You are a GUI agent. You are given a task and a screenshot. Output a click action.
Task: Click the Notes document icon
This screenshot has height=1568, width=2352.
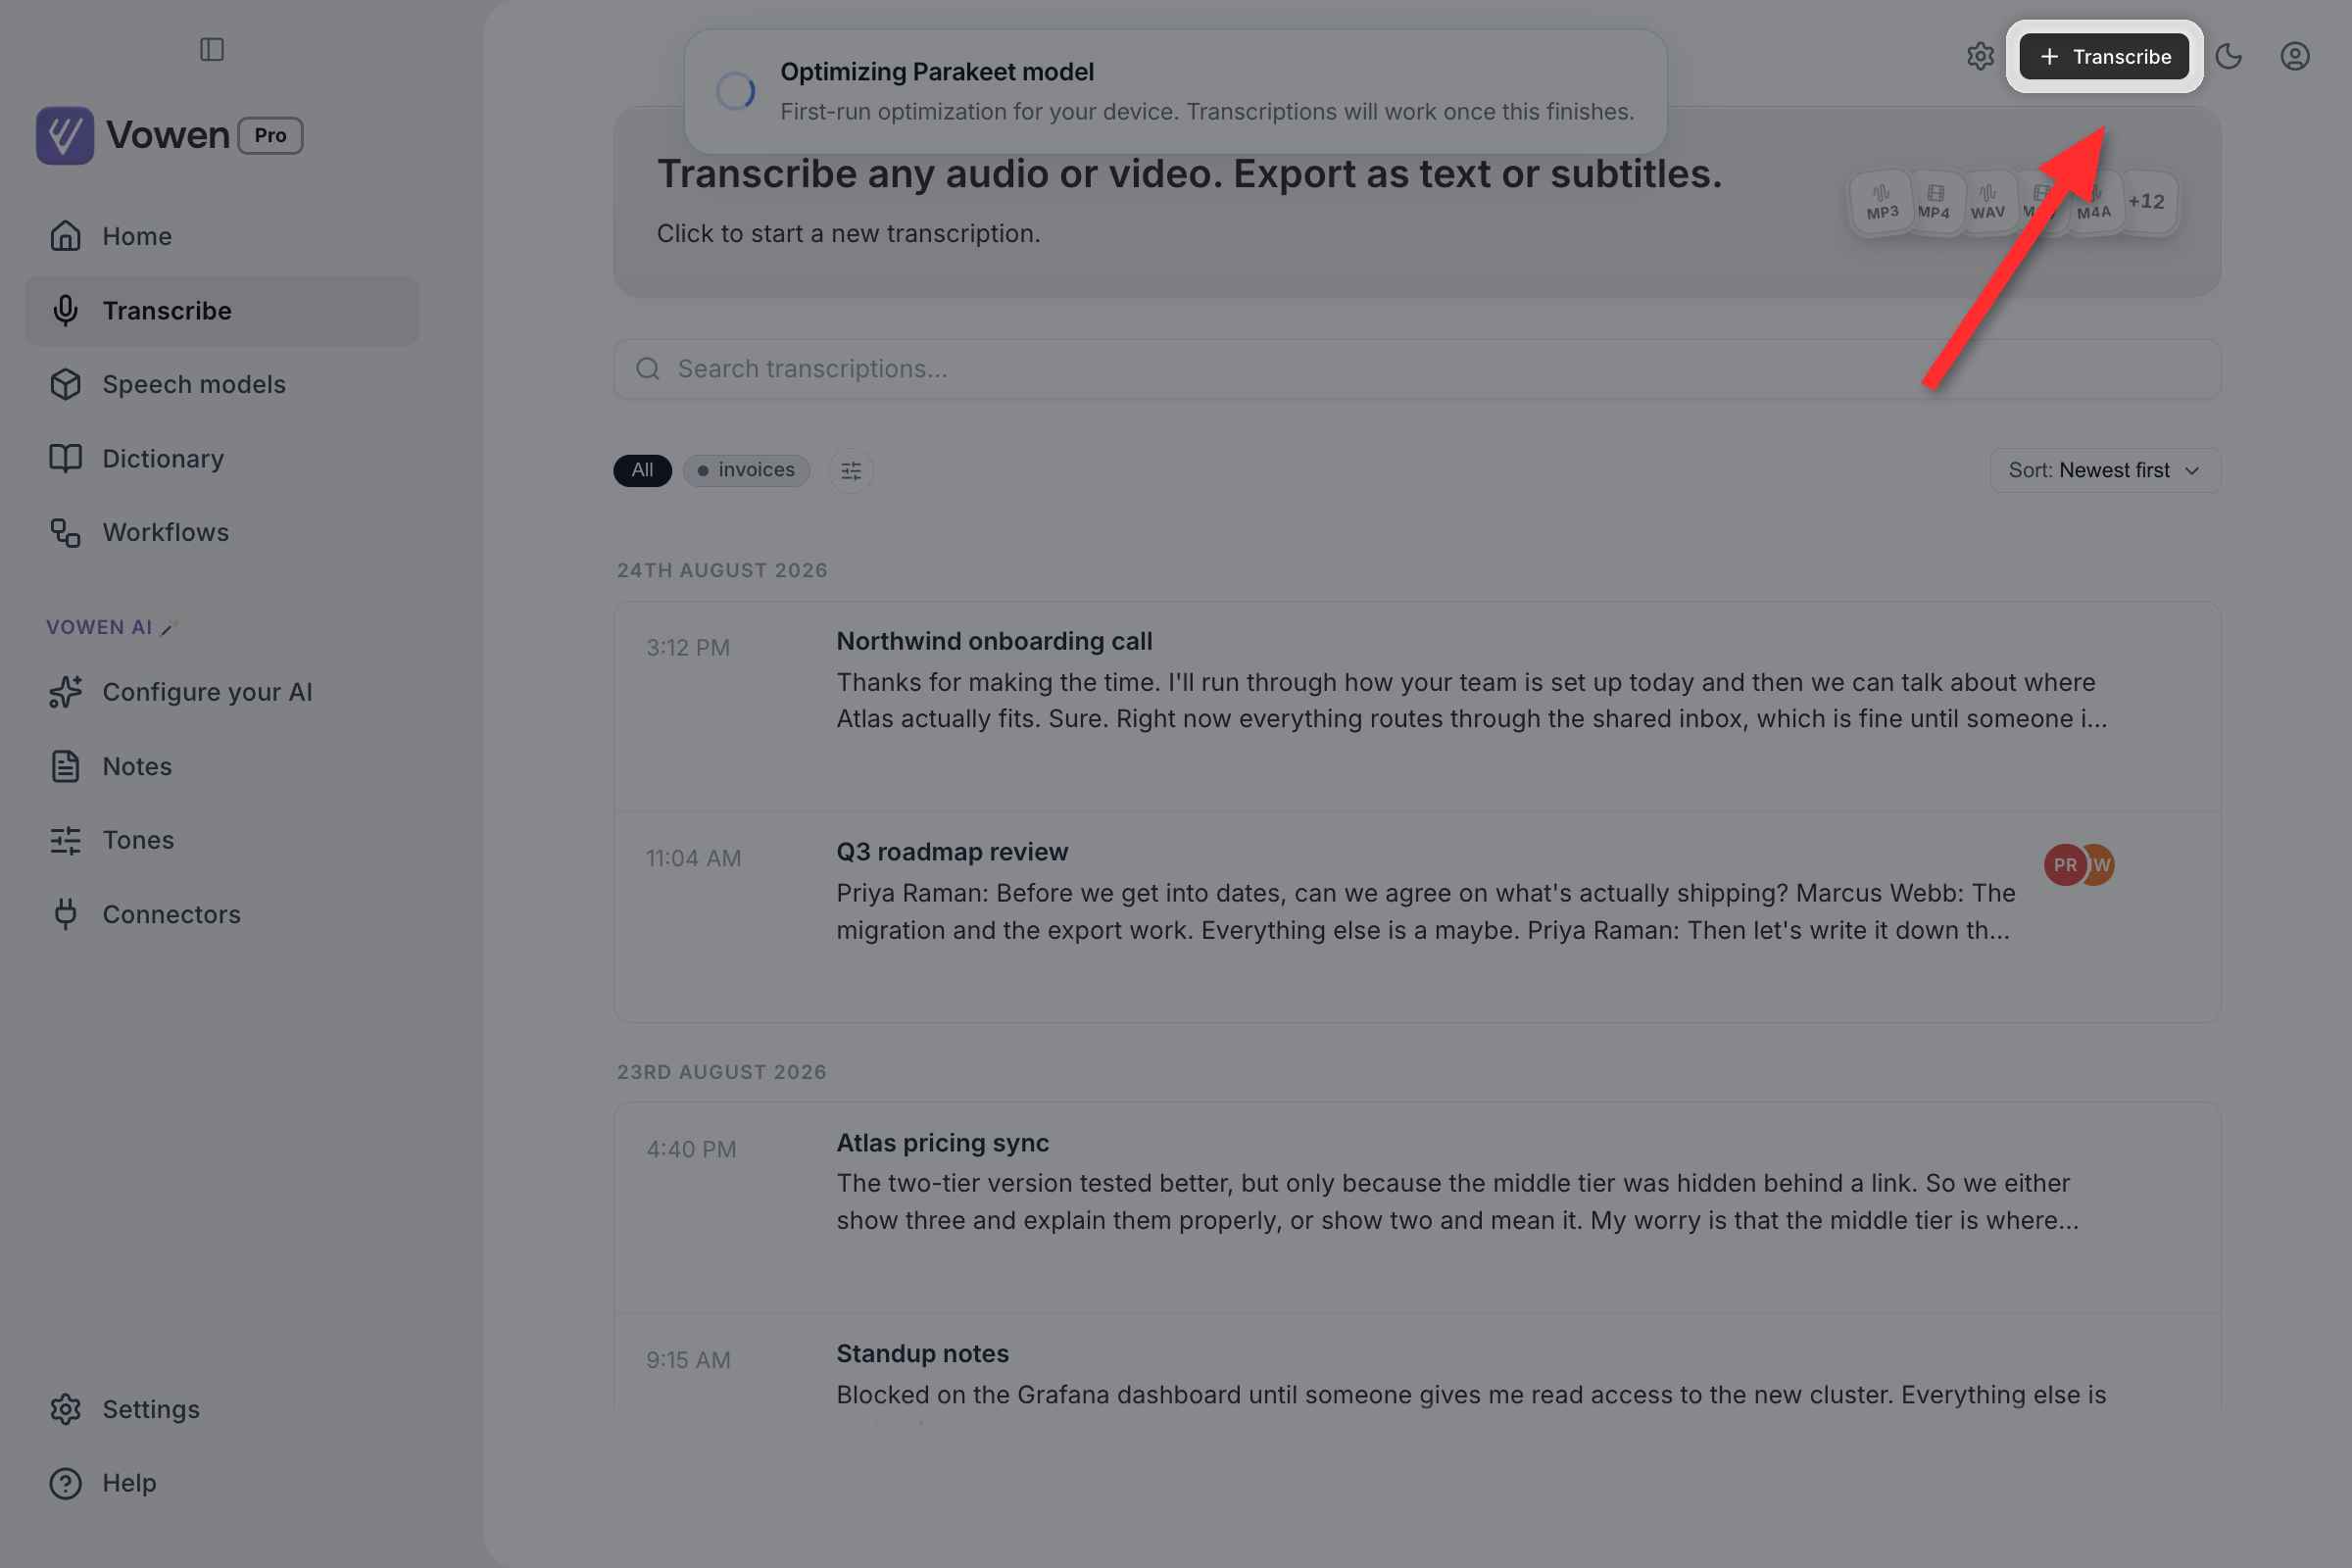point(65,766)
